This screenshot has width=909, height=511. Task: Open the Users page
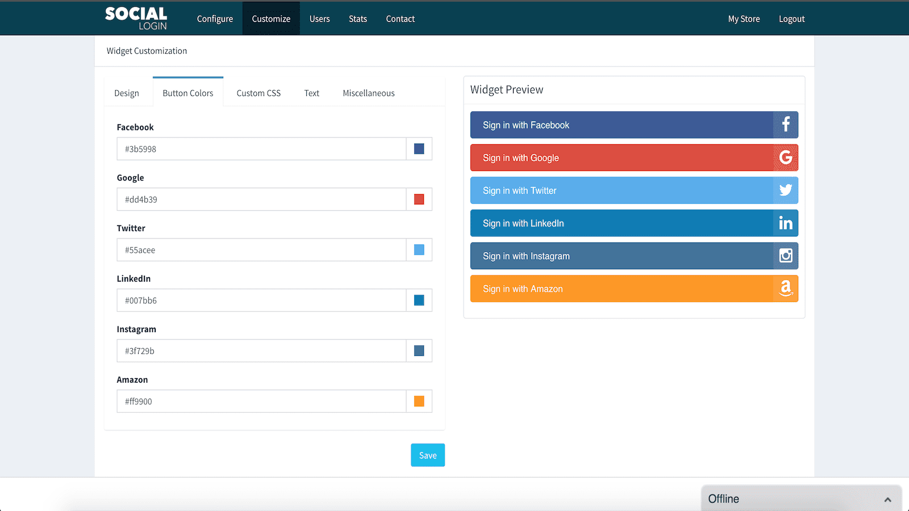pos(320,19)
